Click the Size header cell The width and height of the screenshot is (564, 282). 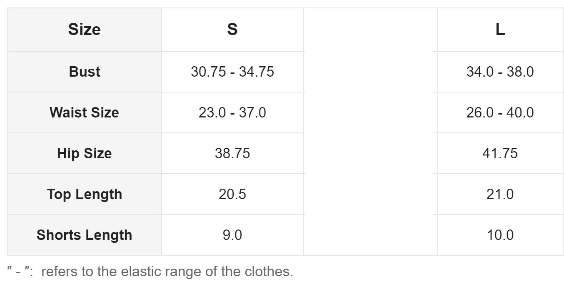[84, 30]
